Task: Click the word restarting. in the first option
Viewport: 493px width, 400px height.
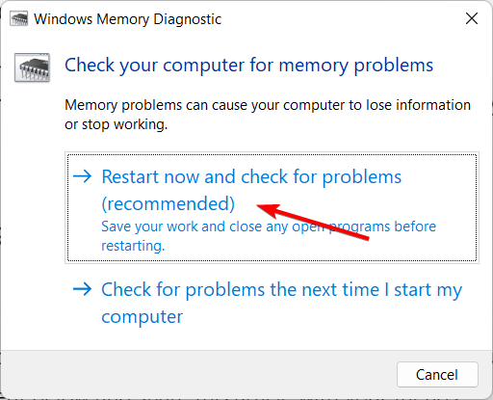Action: [x=133, y=246]
